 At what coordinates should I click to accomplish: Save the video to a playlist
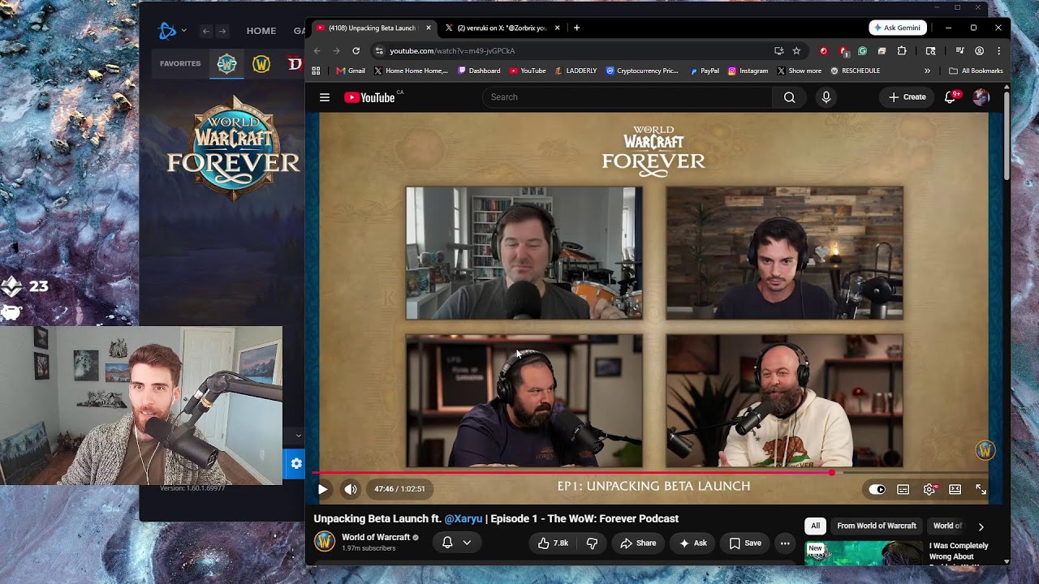click(745, 543)
